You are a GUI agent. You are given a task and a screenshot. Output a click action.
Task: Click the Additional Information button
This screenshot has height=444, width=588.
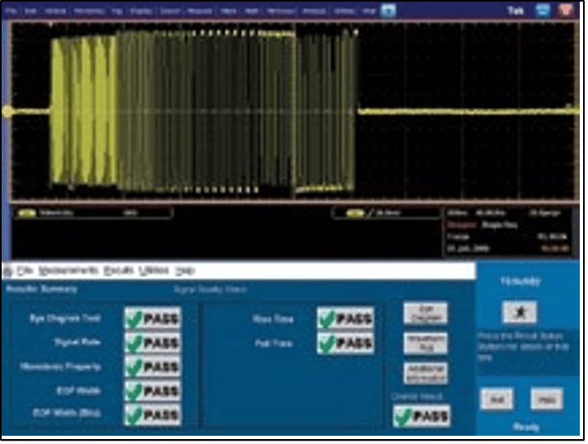pyautogui.click(x=425, y=372)
